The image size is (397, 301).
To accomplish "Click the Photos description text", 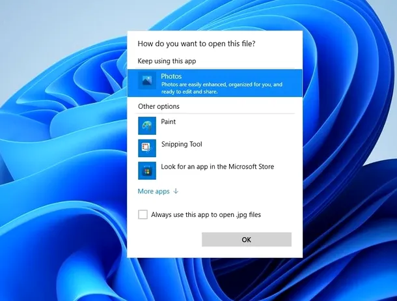I will point(222,88).
